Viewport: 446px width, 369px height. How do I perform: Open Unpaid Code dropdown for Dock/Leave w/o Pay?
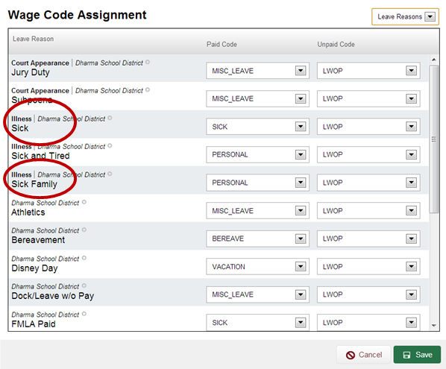(368, 294)
